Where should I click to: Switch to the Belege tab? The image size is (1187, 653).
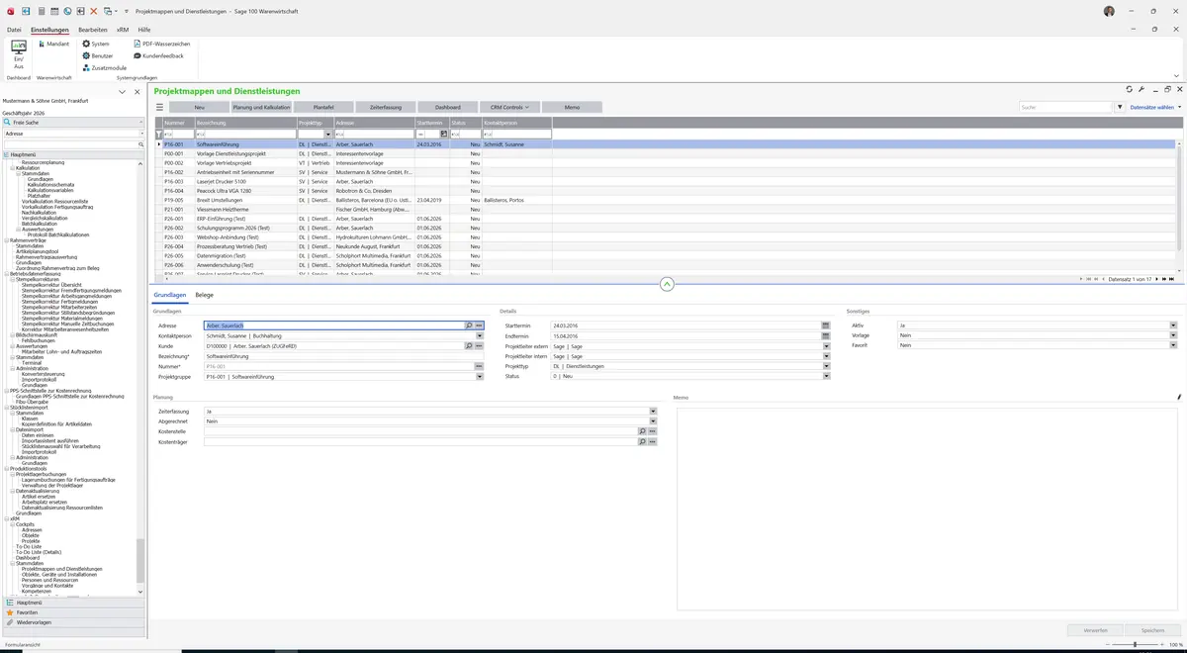(204, 295)
